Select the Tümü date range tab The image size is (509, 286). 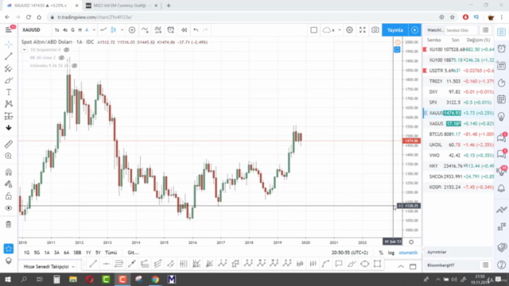pyautogui.click(x=111, y=253)
